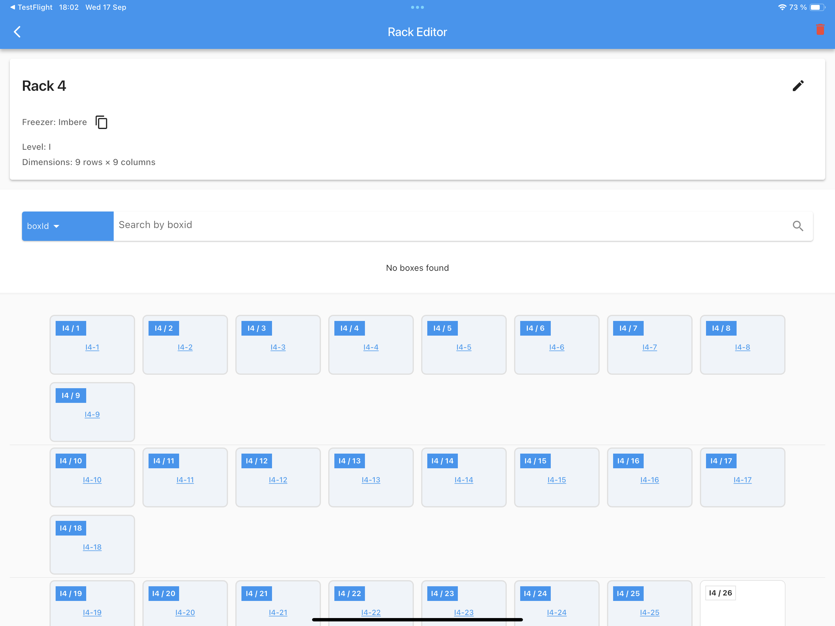Click the I4 / 20 slot badge
Viewport: 835px width, 626px height.
[164, 593]
